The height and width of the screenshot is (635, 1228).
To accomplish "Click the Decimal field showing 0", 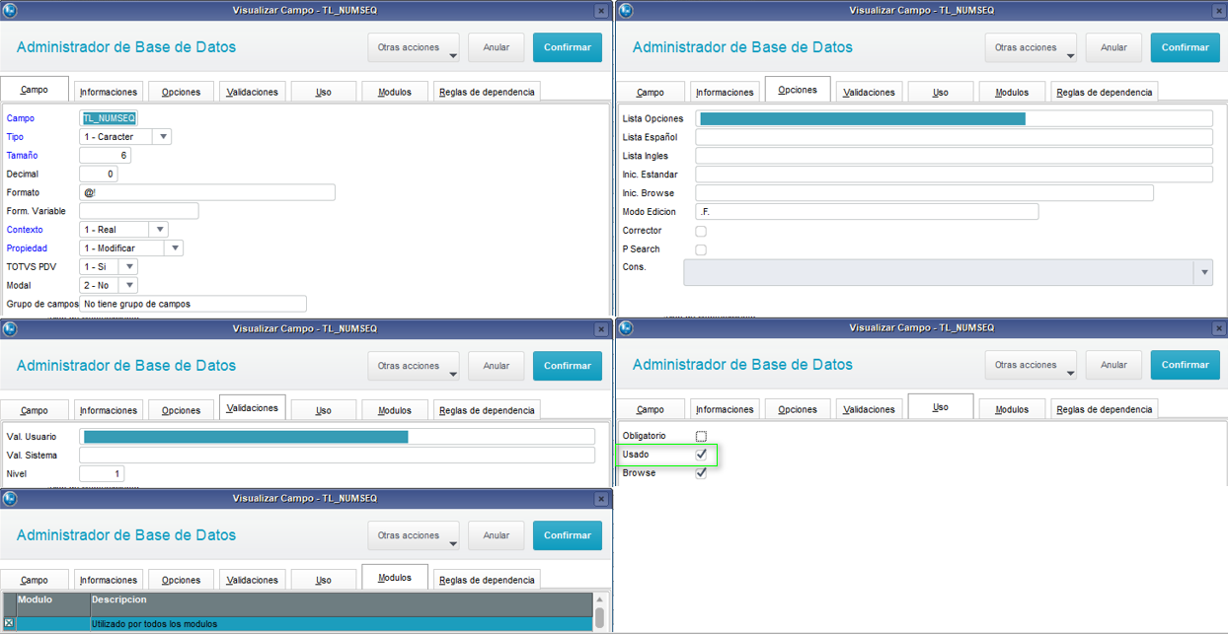I will pos(99,175).
